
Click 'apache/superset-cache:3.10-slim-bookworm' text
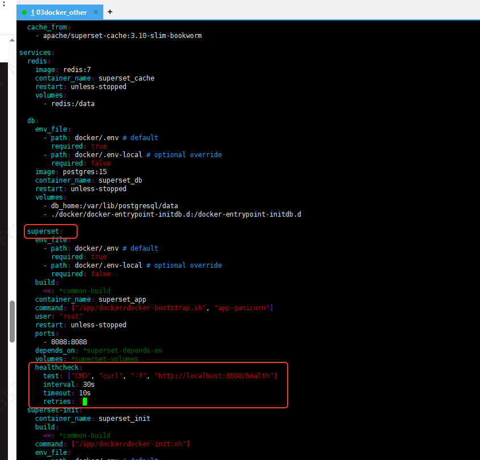122,36
